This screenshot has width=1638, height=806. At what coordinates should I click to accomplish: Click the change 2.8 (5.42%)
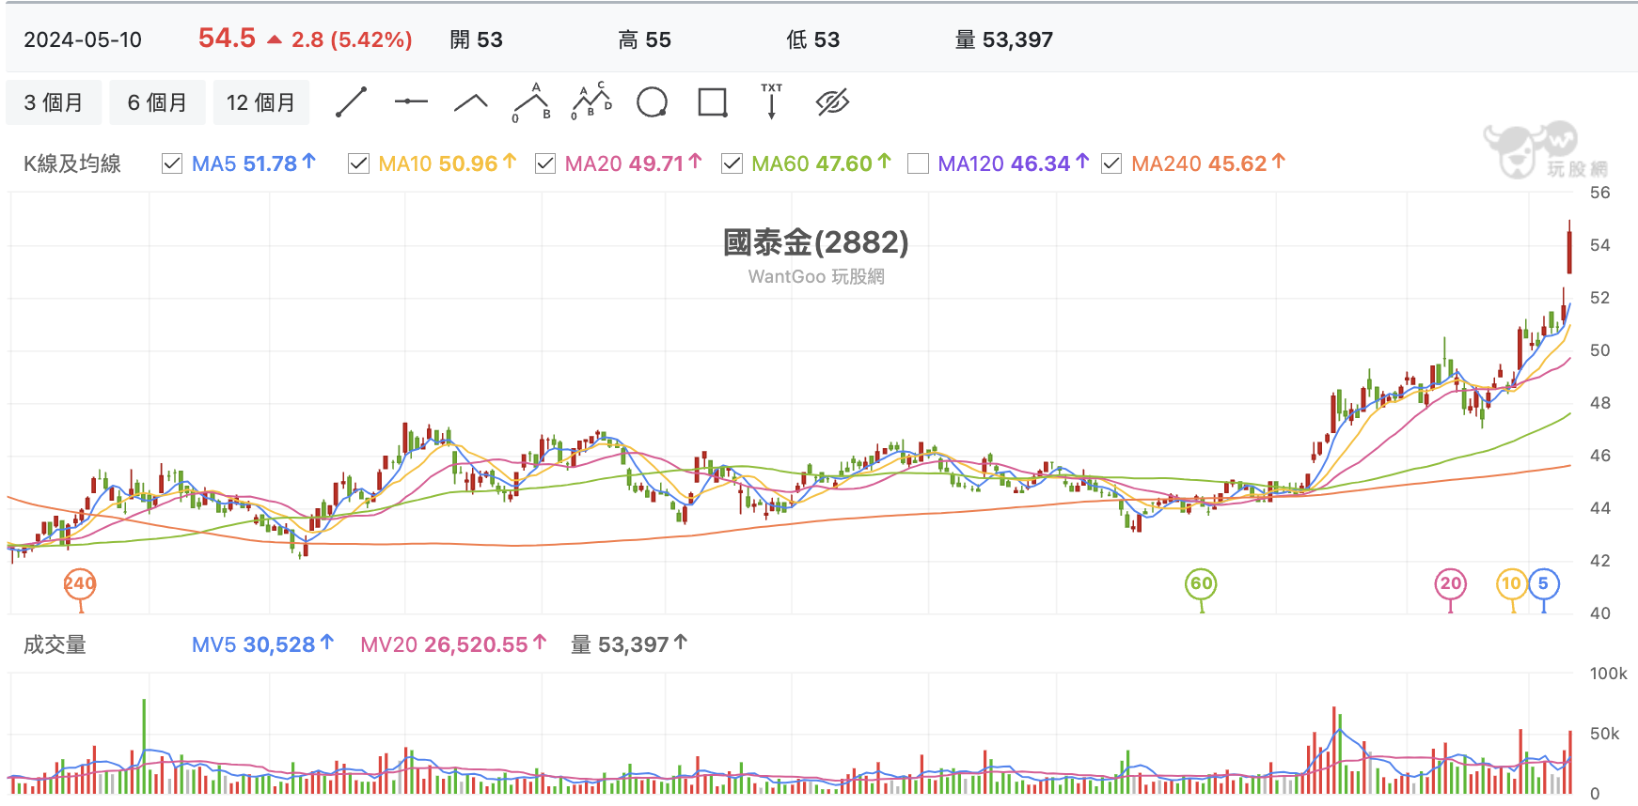click(351, 39)
